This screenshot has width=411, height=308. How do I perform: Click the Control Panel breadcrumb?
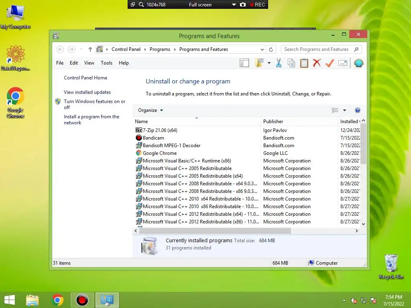pyautogui.click(x=126, y=49)
